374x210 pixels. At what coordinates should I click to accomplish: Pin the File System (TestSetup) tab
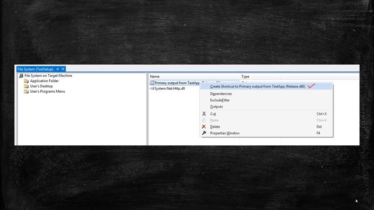click(57, 69)
